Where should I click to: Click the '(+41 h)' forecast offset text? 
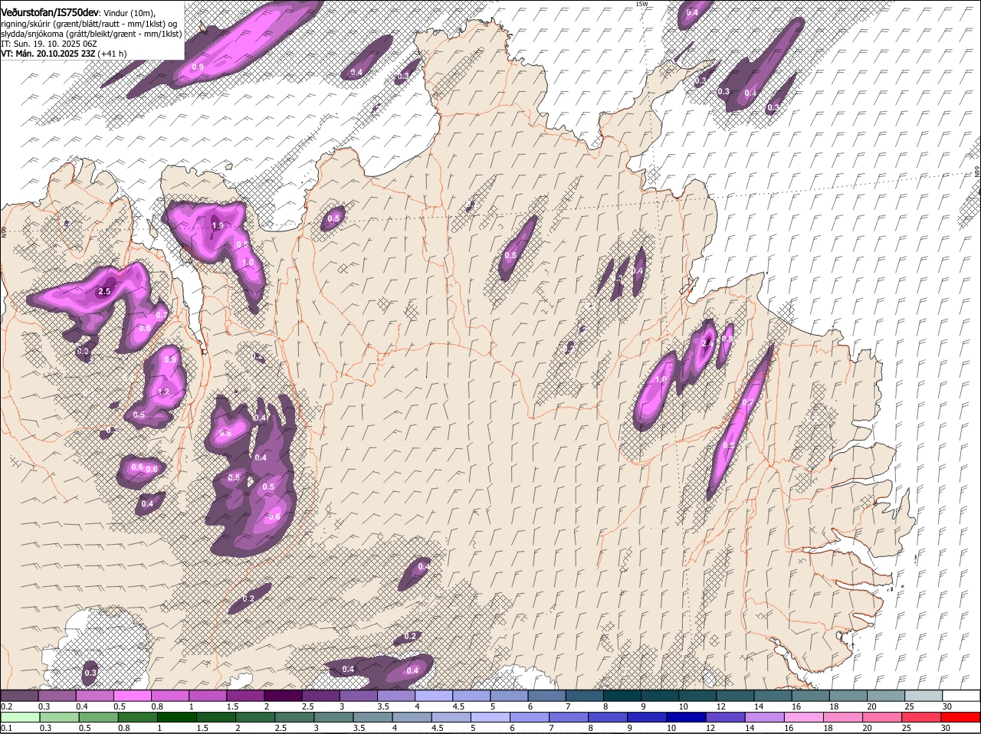pyautogui.click(x=113, y=54)
